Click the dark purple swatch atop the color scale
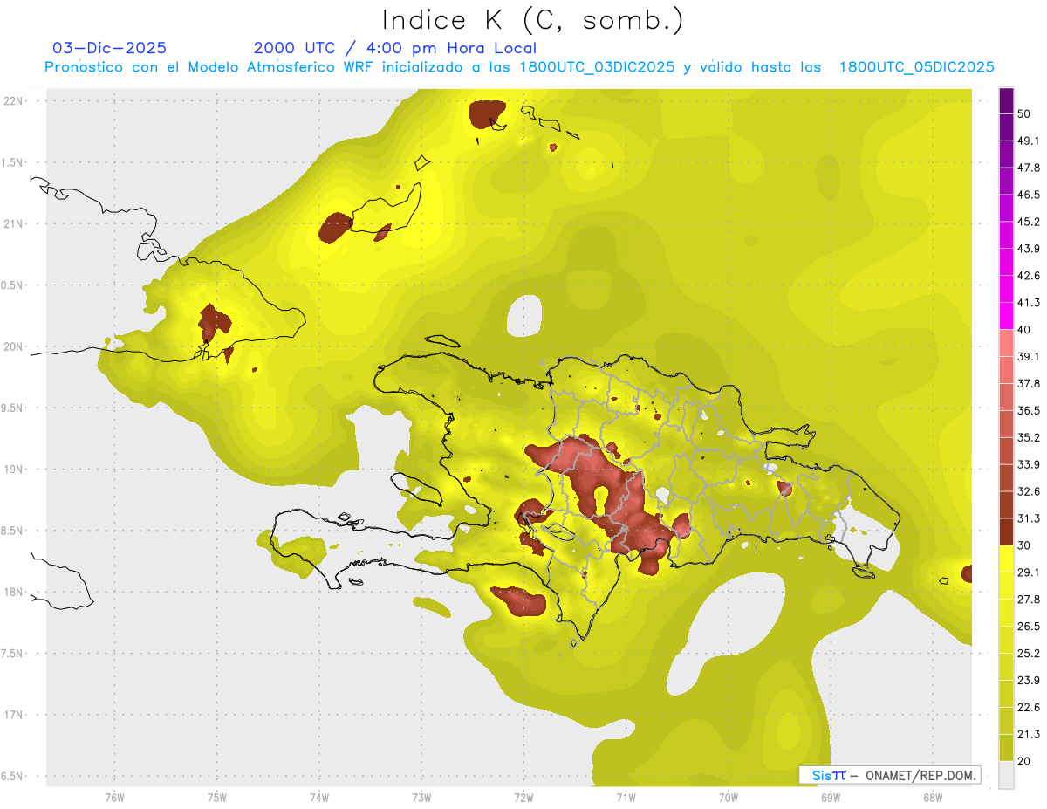 [1006, 100]
